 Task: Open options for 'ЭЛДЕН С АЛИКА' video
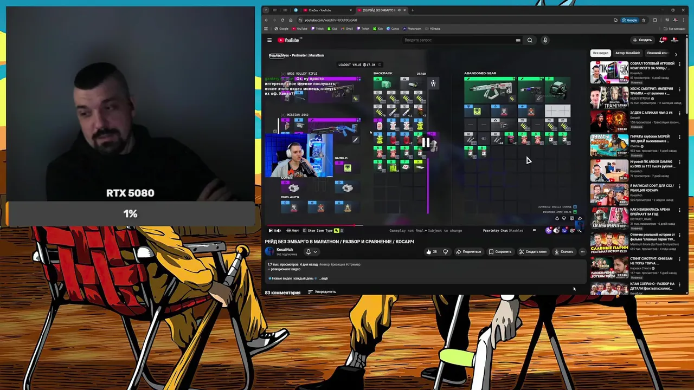[679, 113]
